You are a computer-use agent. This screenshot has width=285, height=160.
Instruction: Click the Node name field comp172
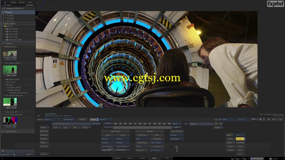tap(201, 124)
